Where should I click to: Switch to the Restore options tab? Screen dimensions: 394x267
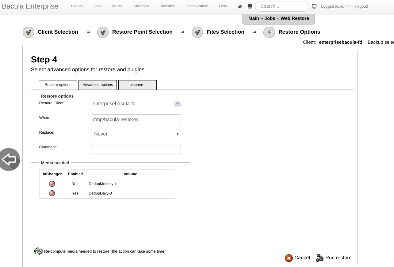58,85
